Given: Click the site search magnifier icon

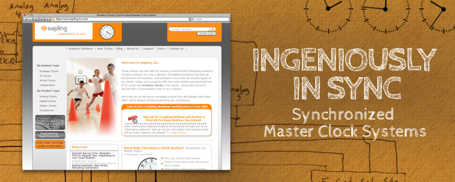Looking at the screenshot, I should [x=213, y=29].
